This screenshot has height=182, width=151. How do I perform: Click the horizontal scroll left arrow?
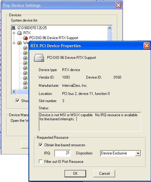(14, 91)
